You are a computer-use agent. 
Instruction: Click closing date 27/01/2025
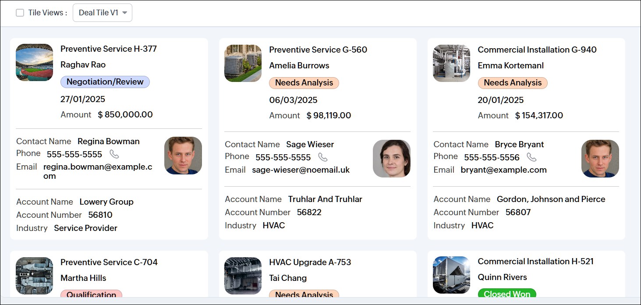(83, 99)
